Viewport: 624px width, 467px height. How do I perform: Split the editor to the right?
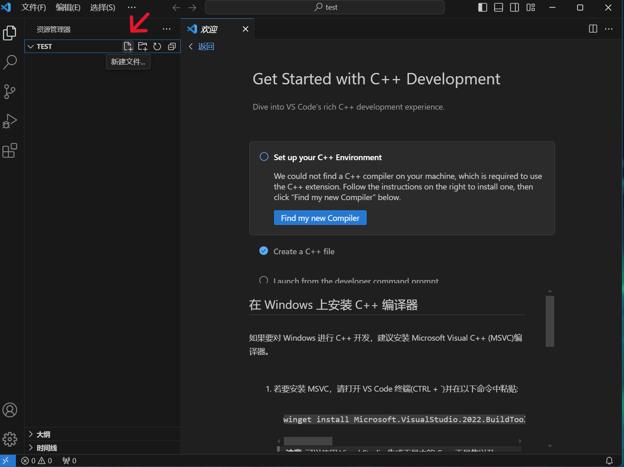(x=593, y=29)
